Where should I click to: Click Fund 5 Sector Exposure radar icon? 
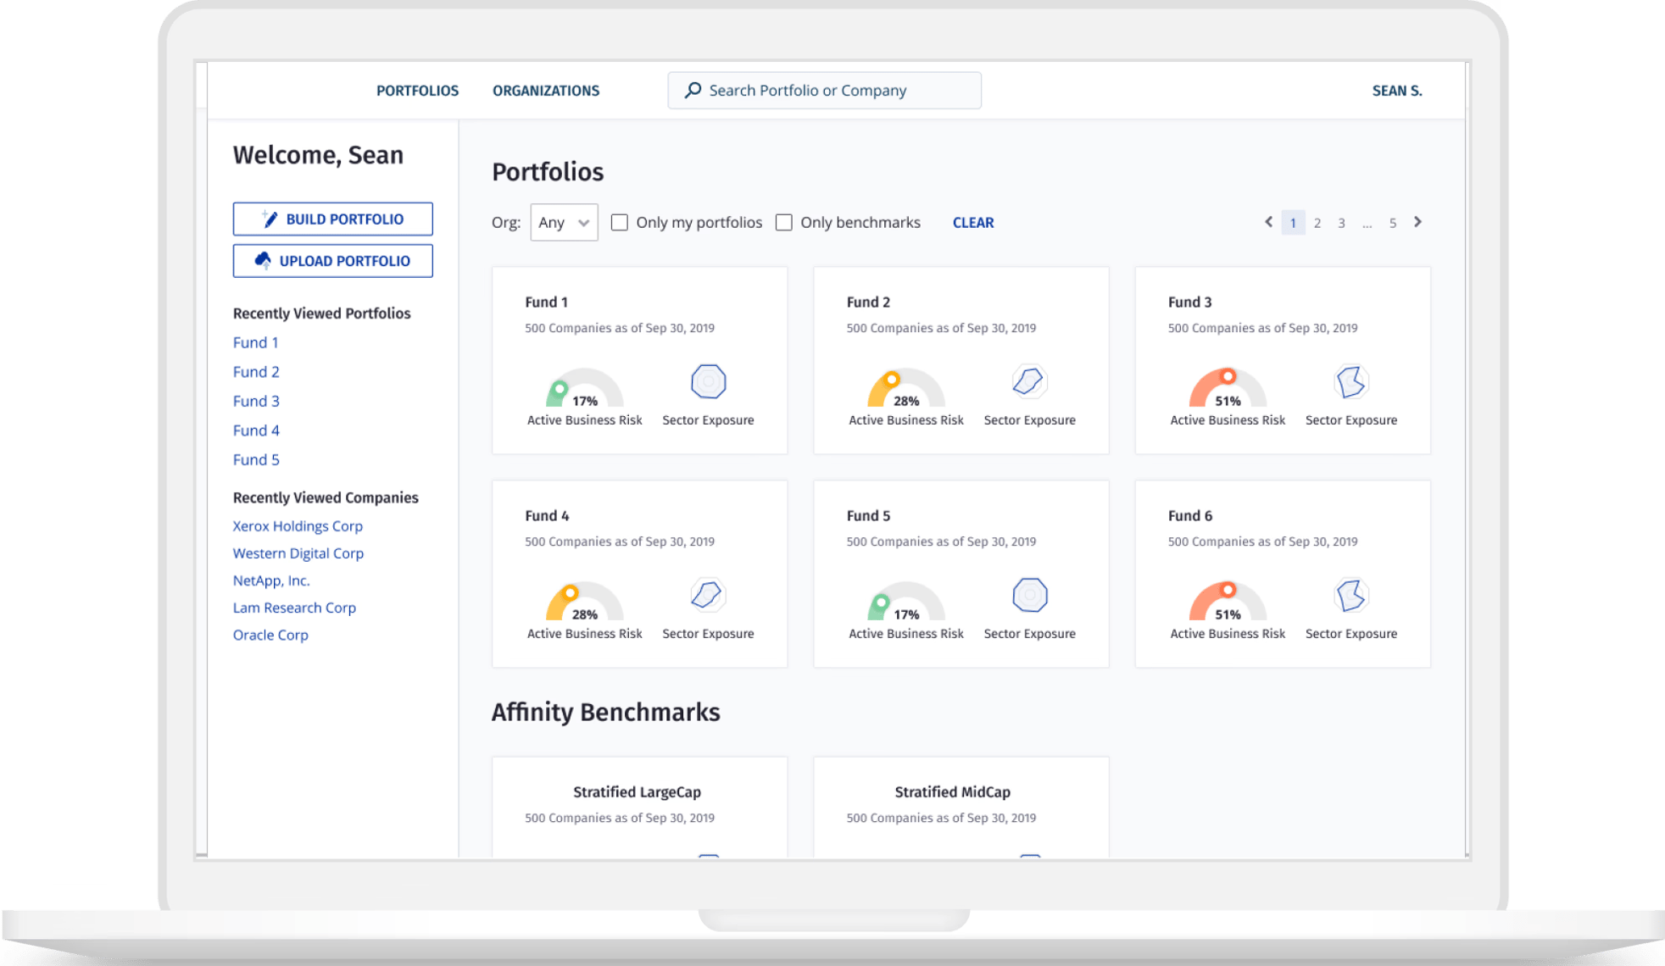[1029, 595]
